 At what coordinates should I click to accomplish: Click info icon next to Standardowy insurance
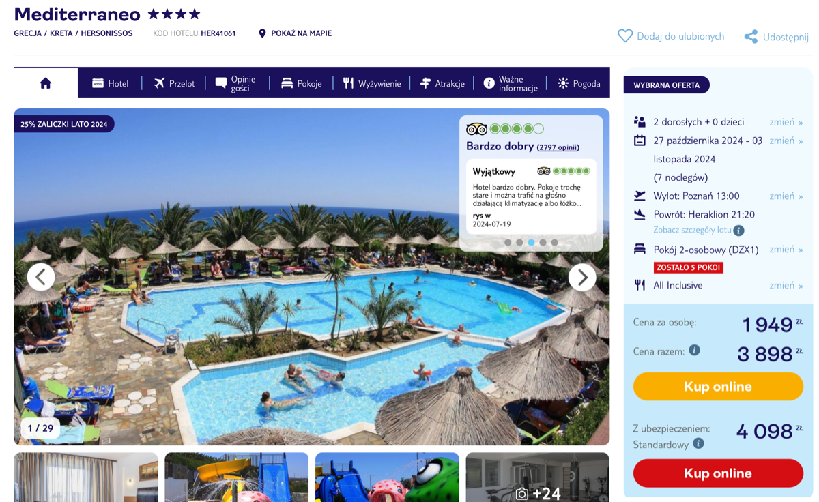coord(698,443)
